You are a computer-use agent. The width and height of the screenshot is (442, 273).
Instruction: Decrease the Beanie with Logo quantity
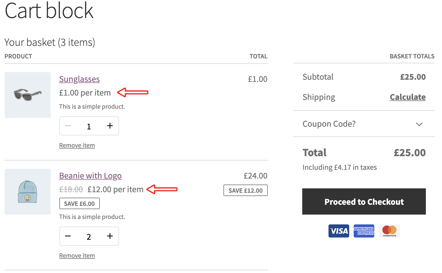[x=68, y=236]
